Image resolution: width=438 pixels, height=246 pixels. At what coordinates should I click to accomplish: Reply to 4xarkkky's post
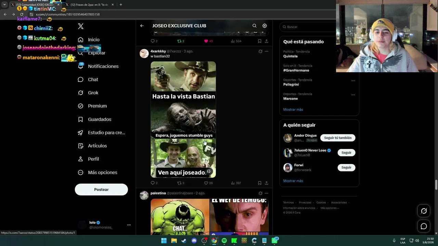tap(154, 183)
